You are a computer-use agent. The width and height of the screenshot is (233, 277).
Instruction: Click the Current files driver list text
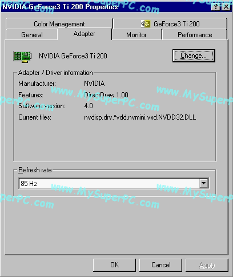point(140,117)
